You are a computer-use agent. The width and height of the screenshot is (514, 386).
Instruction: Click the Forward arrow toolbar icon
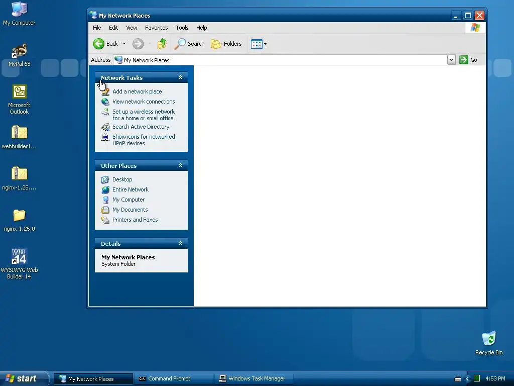(138, 44)
